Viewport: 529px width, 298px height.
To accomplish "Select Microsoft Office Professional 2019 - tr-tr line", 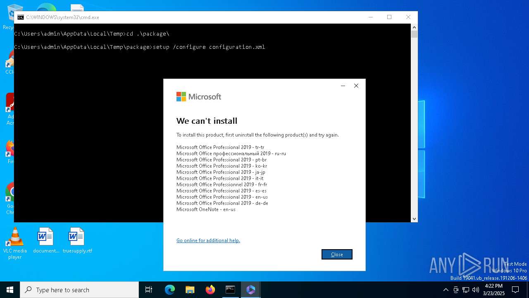I will click(220, 147).
